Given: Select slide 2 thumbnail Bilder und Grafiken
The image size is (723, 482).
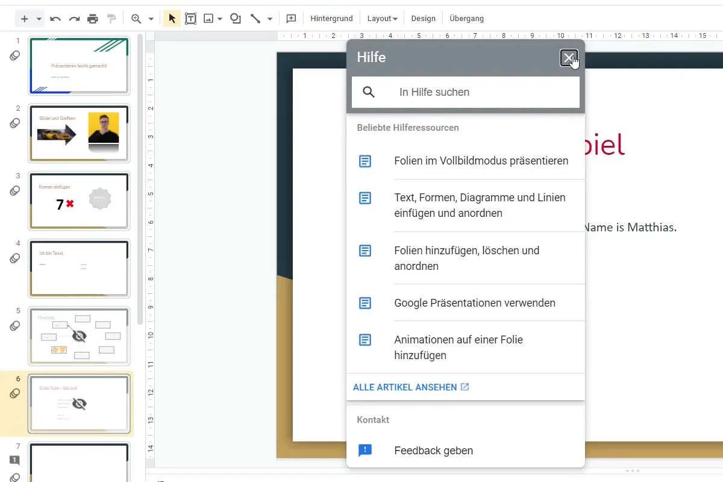Looking at the screenshot, I should [x=79, y=133].
